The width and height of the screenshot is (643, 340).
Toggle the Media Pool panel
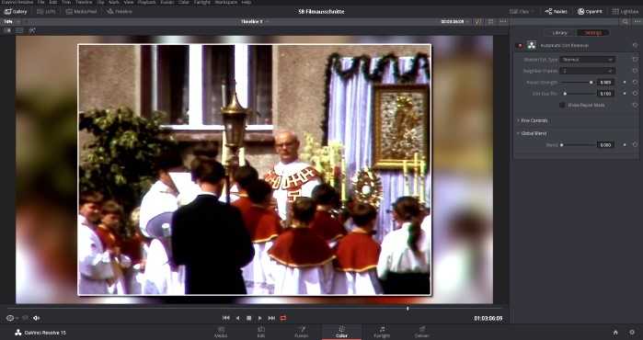(x=81, y=11)
